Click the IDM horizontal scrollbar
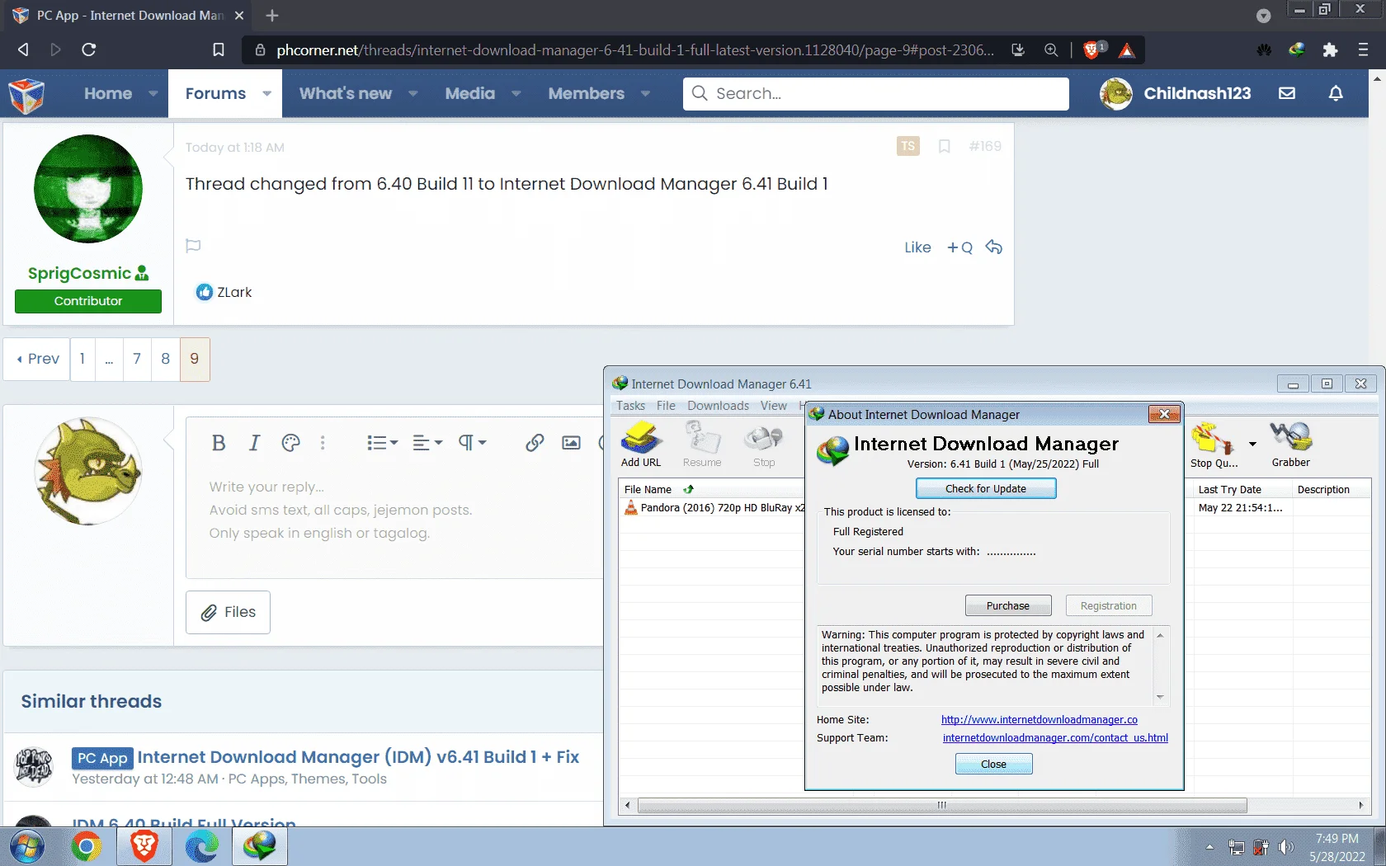The width and height of the screenshot is (1386, 866). pos(942,805)
